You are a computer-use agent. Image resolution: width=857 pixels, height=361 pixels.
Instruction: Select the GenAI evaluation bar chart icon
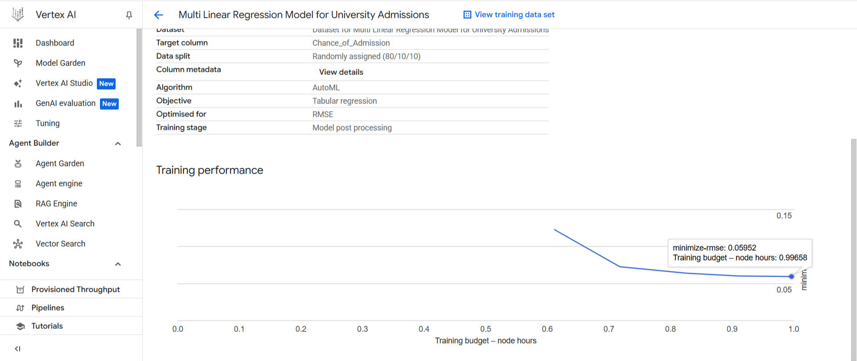tap(18, 104)
